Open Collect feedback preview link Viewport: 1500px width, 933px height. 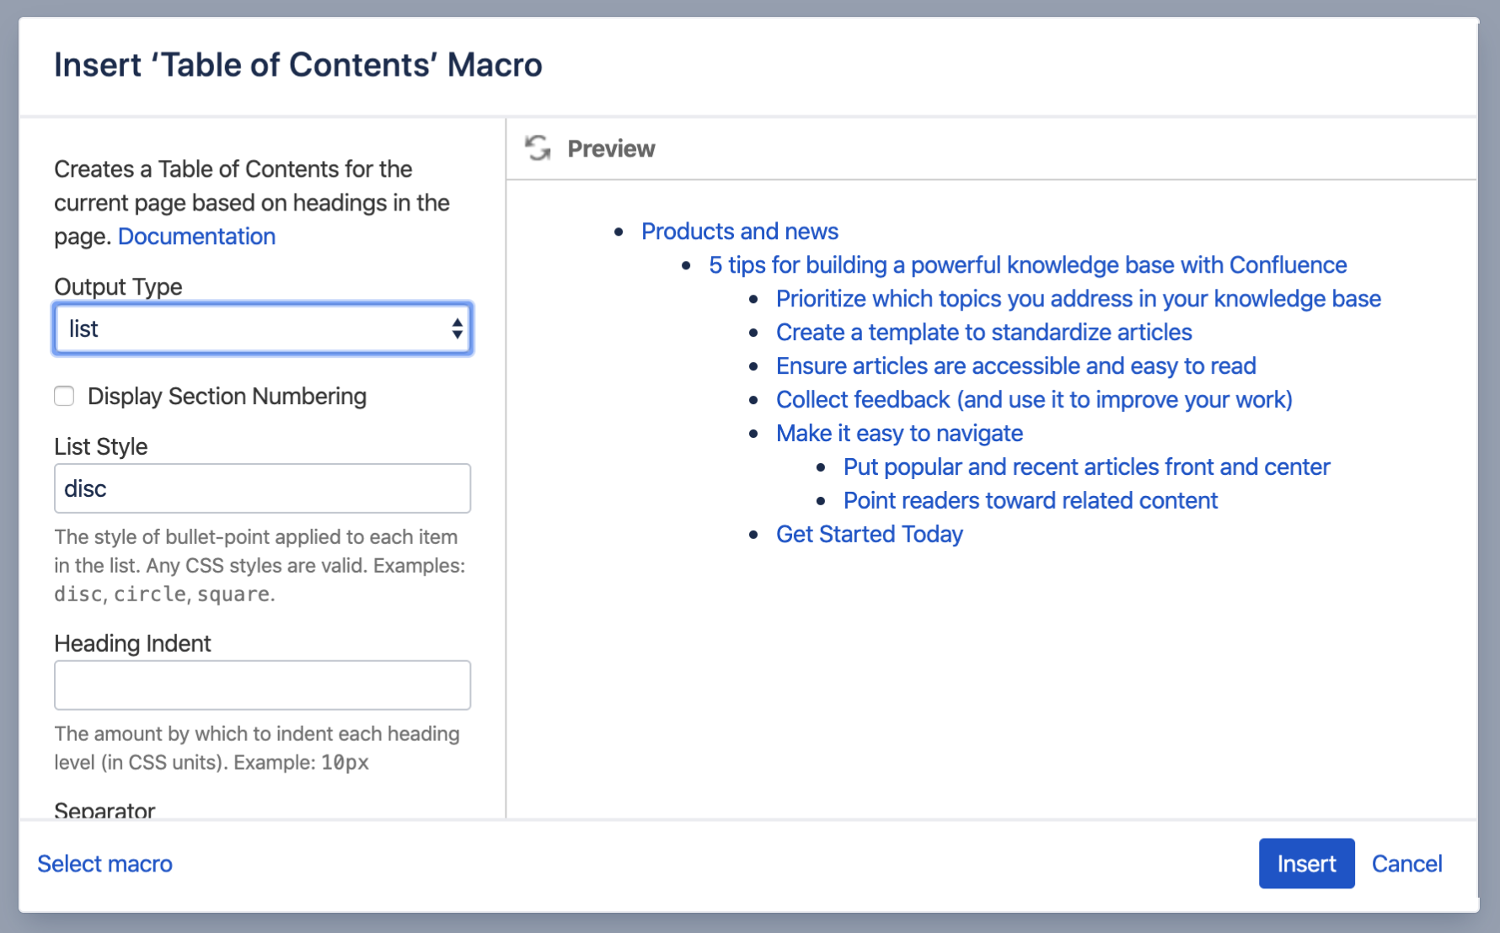click(1034, 400)
